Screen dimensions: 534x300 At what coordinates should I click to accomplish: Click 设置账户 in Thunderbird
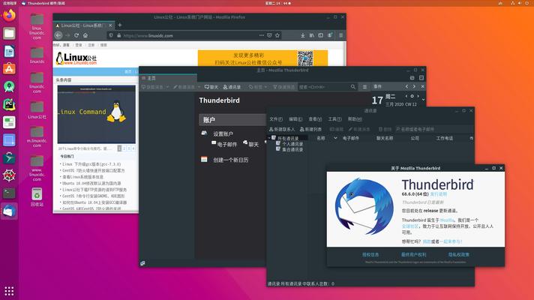pos(223,133)
